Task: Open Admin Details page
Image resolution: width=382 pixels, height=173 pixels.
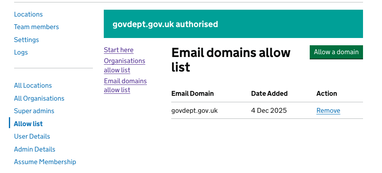Action: [34, 149]
